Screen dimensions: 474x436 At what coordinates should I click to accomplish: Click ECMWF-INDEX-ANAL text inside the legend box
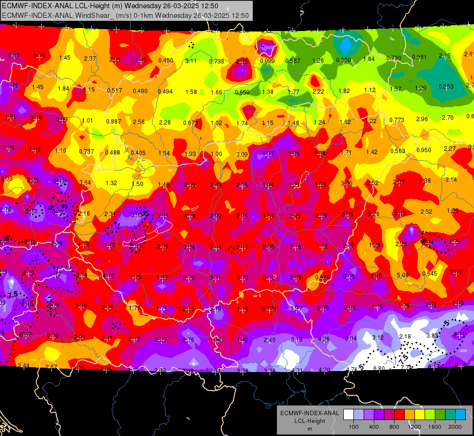tap(310, 413)
